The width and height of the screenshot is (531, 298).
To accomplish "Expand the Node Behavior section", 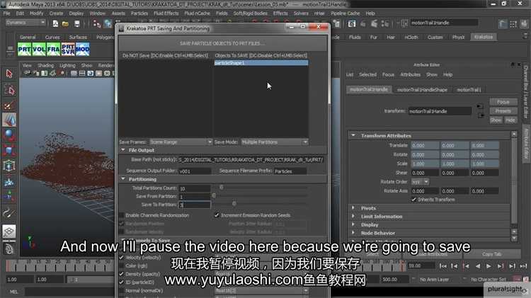I will tap(353, 233).
